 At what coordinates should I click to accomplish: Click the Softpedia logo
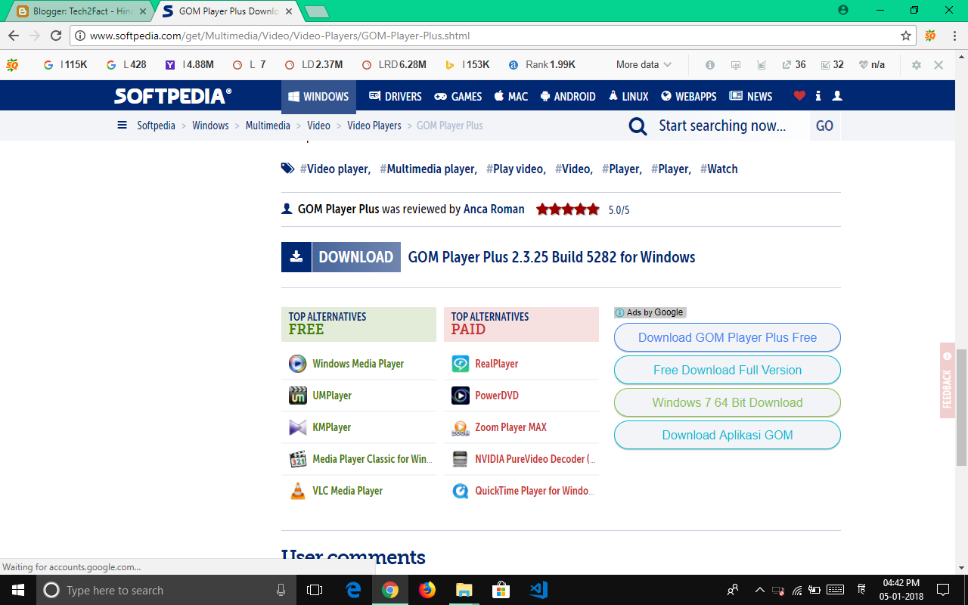[173, 96]
